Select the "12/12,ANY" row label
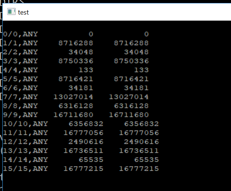 coord(25,142)
